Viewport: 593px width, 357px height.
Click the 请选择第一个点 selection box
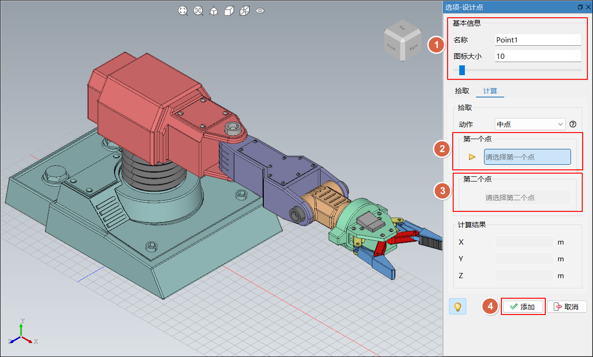pyautogui.click(x=527, y=157)
